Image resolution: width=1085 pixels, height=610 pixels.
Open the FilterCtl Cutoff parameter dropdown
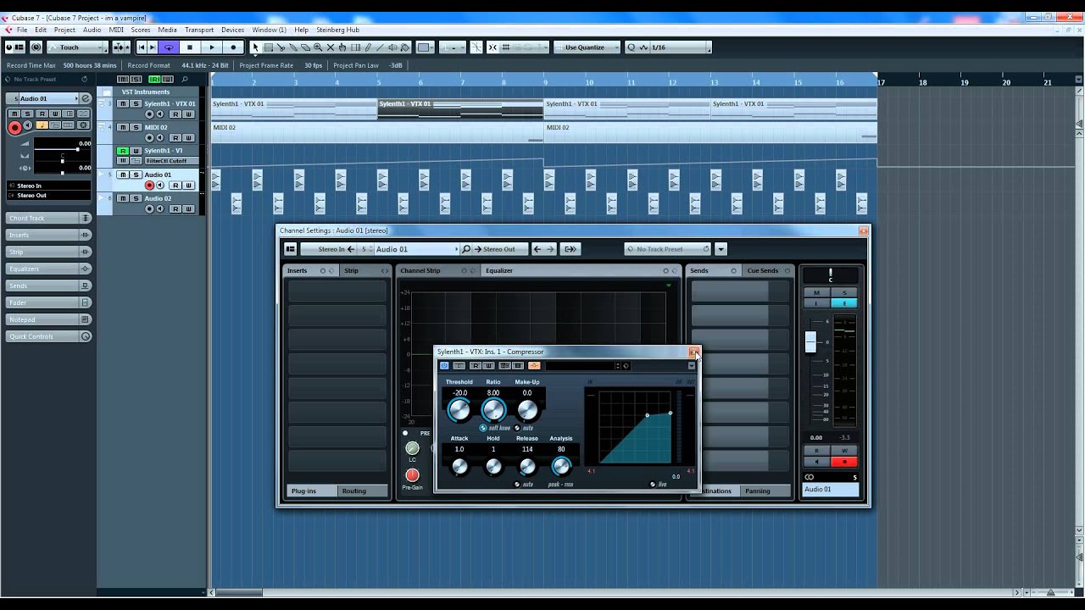[x=171, y=161]
